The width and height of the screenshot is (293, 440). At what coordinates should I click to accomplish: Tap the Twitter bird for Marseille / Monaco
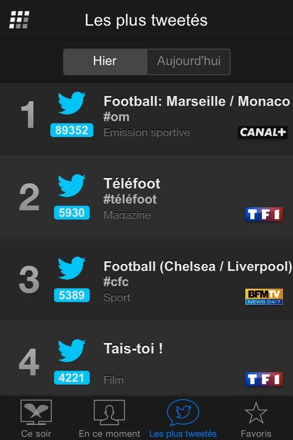pyautogui.click(x=71, y=103)
